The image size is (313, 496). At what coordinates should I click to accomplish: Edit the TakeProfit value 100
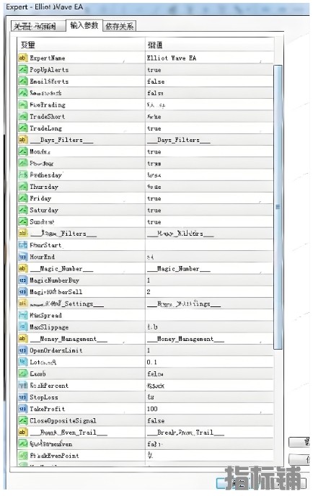pyautogui.click(x=209, y=409)
